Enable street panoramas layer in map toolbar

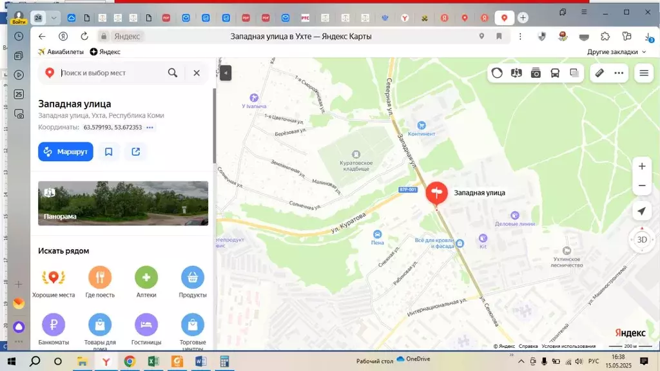point(516,73)
